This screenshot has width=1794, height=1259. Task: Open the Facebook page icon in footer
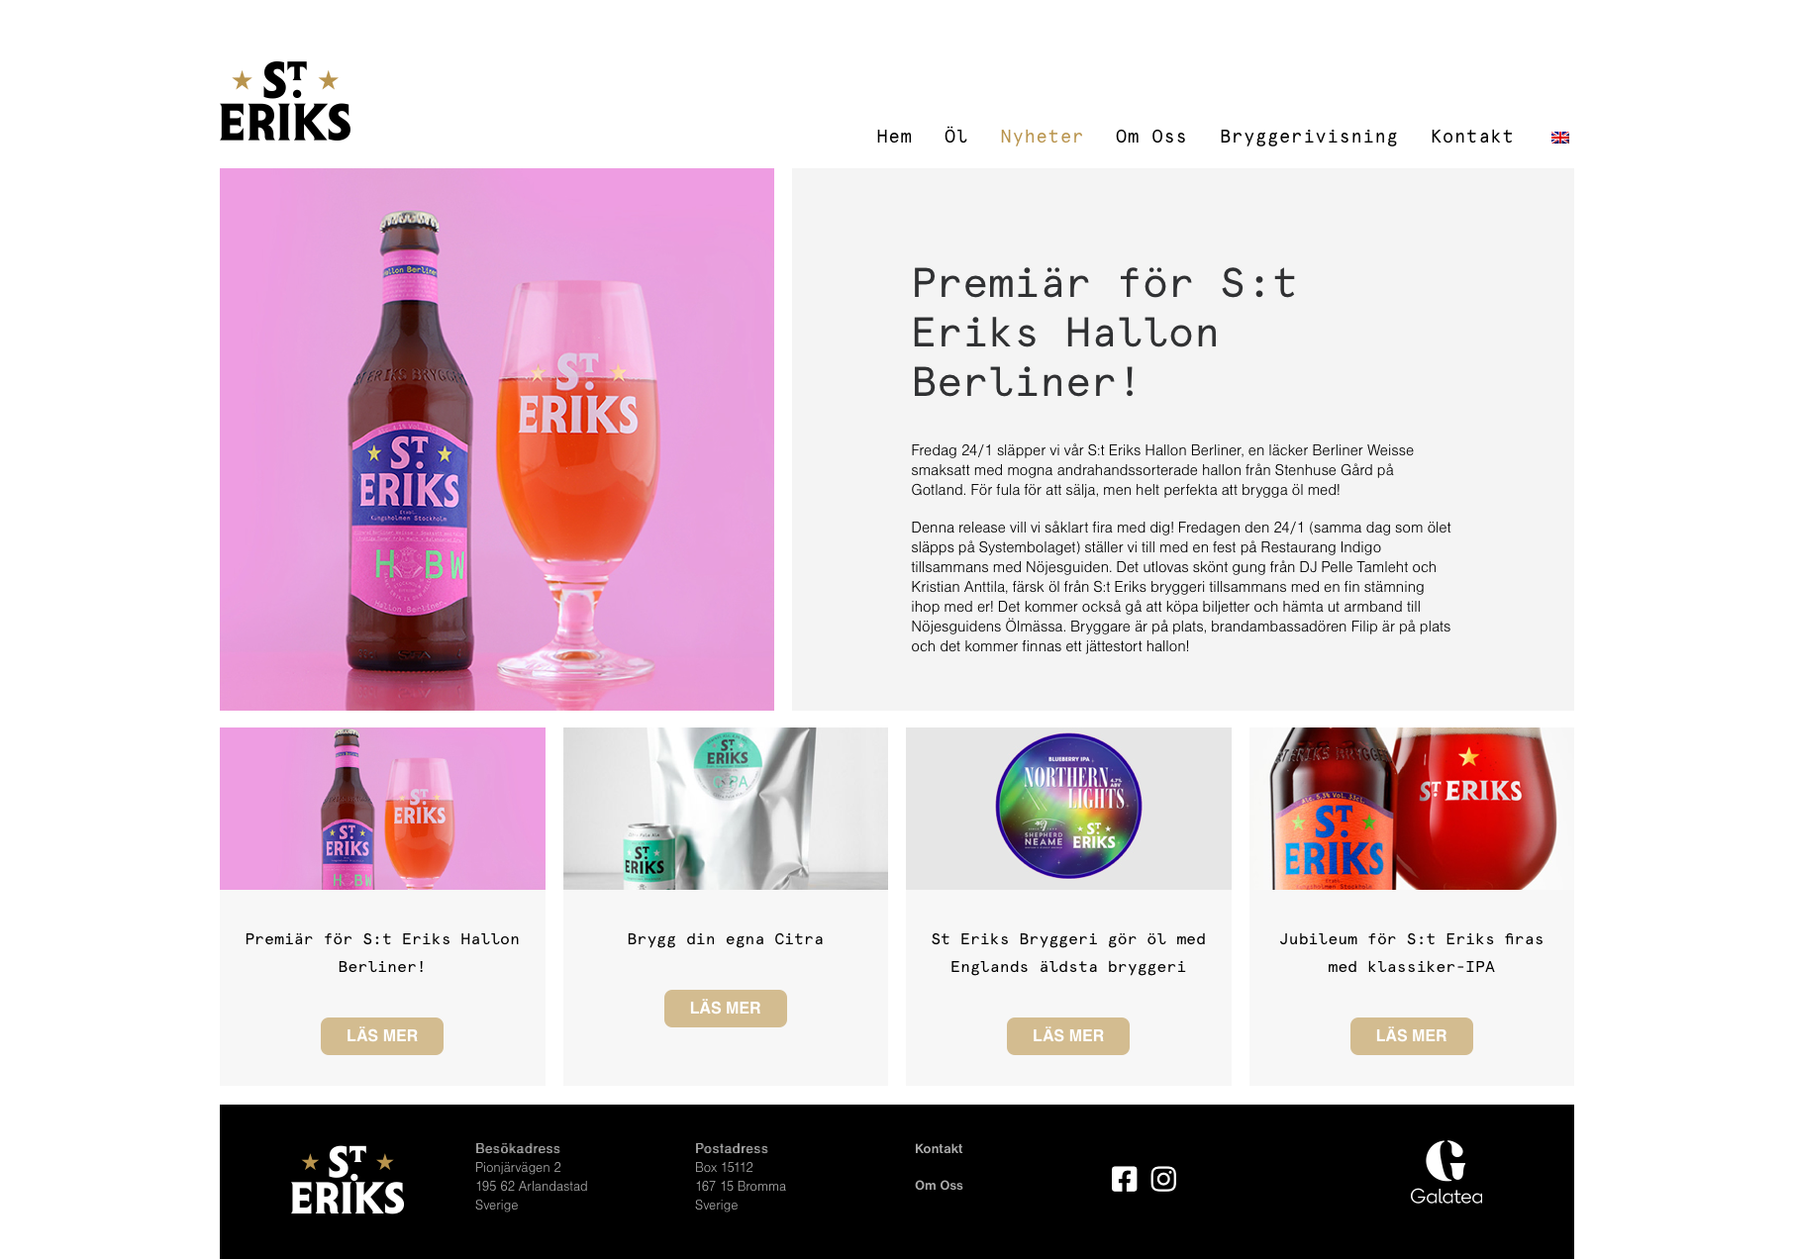(x=1124, y=1179)
